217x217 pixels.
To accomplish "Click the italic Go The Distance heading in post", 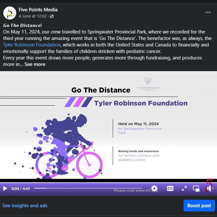I will (22, 25).
